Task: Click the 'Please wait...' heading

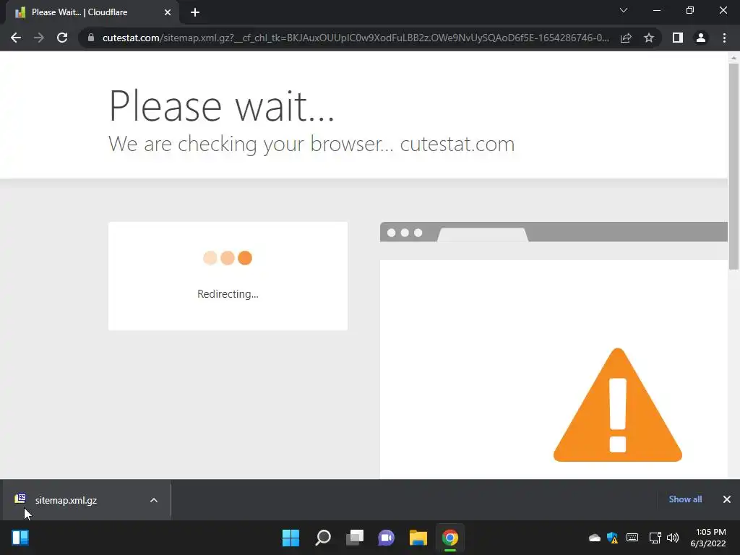Action: tap(221, 106)
